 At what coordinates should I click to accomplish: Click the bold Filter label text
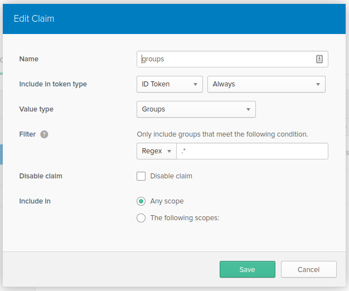tap(27, 134)
